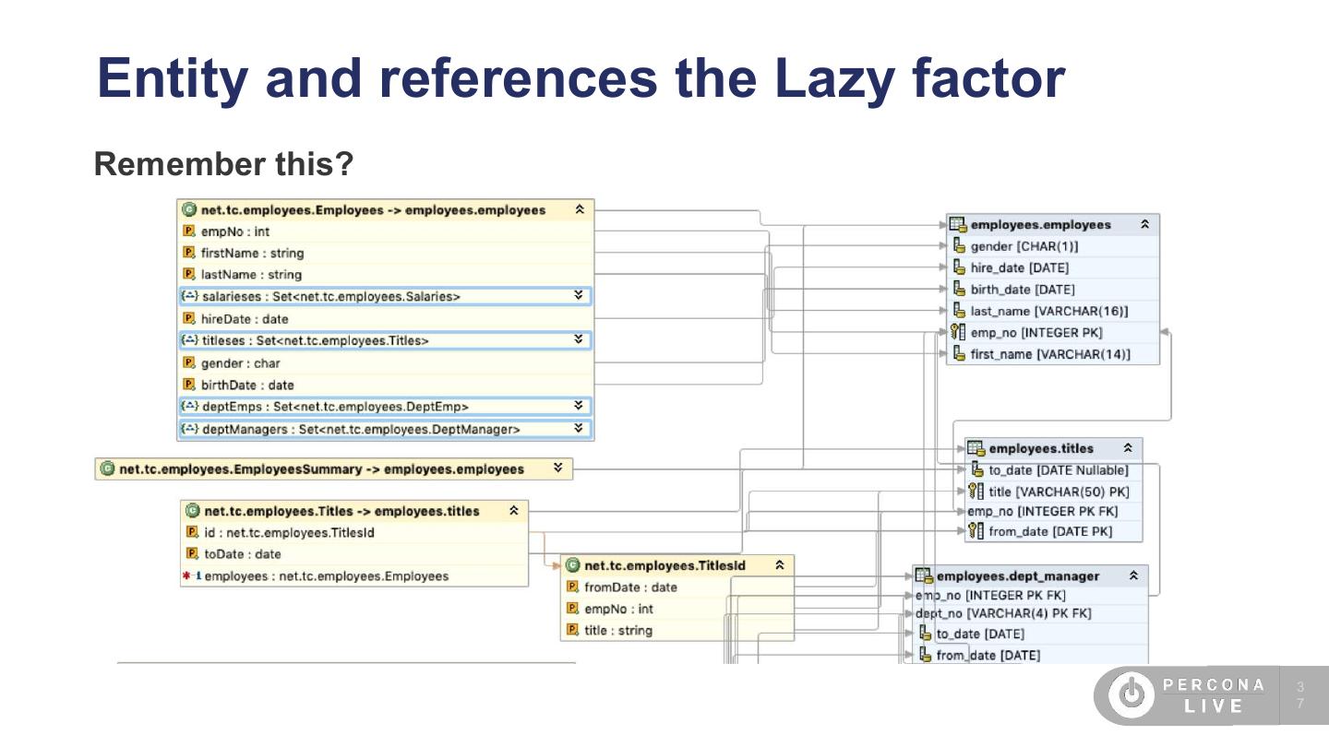Expand the EmployeesSummary entity box
This screenshot has width=1329, height=747.
(557, 468)
